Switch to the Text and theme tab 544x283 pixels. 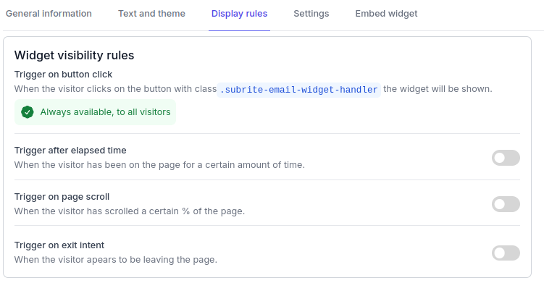151,14
